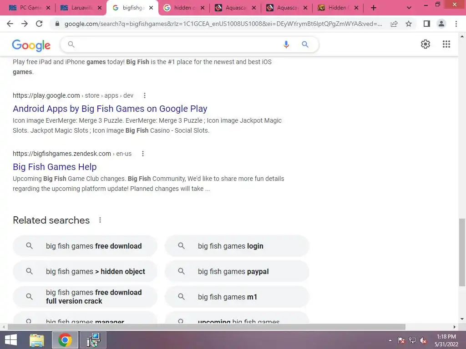The image size is (466, 349).
Task: Open Windows Start menu
Action: (x=11, y=340)
